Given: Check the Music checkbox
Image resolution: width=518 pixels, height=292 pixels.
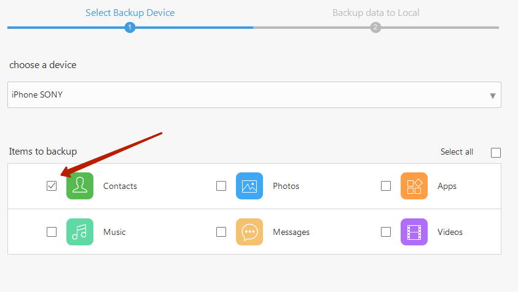Looking at the screenshot, I should (52, 232).
